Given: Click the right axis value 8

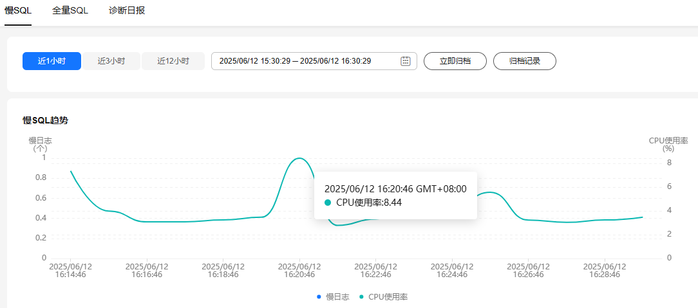Looking at the screenshot, I should 669,163.
